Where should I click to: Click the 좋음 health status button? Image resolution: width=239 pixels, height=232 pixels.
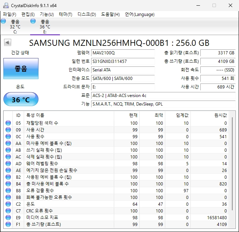pyautogui.click(x=21, y=69)
